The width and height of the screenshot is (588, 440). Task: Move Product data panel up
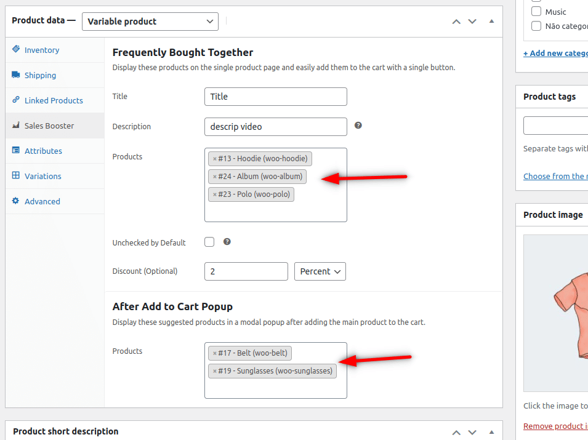(x=456, y=22)
